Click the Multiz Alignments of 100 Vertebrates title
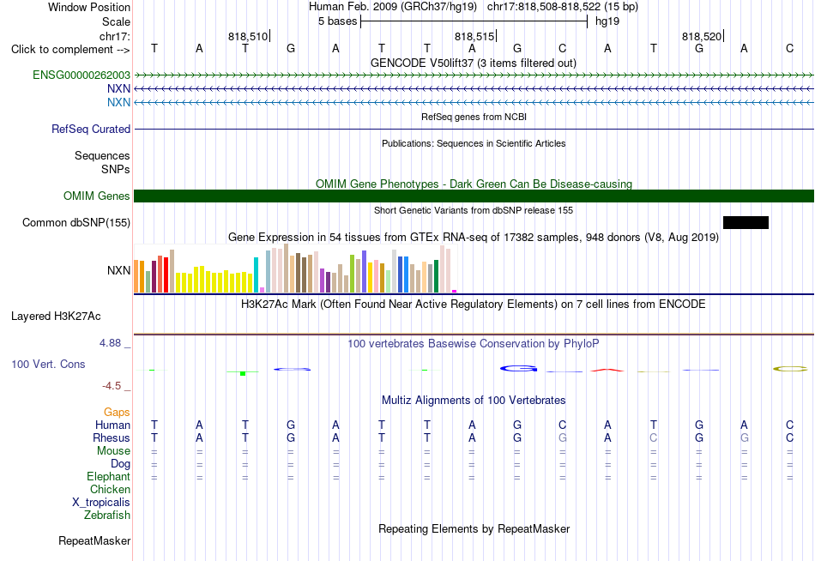This screenshot has width=815, height=561. coord(474,401)
